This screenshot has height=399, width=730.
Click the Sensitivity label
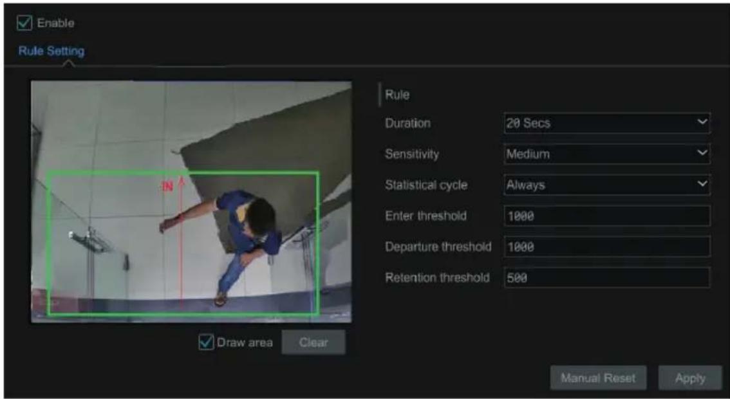point(411,154)
